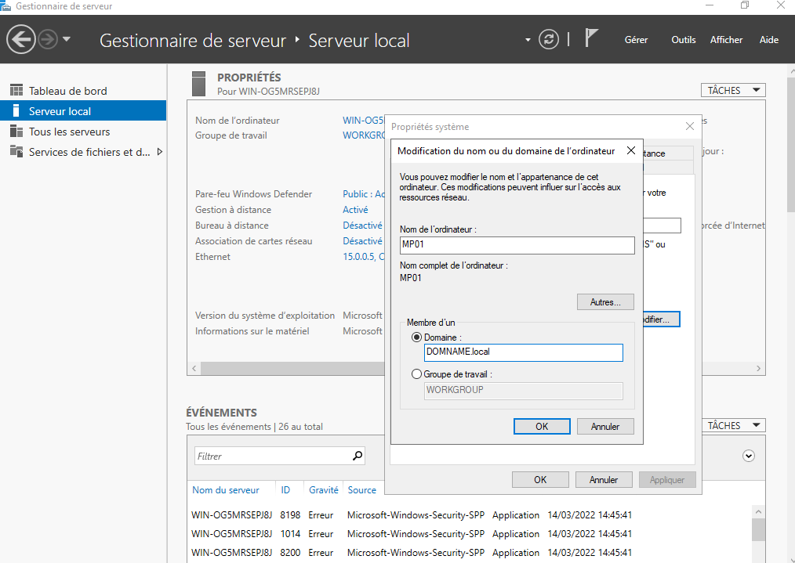Open the TÂCHES dropdown in Propriétés
This screenshot has height=563, width=795.
[x=733, y=91]
